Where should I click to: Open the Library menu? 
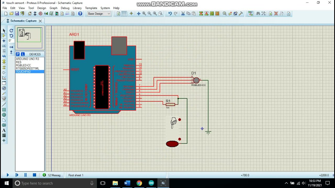point(77,8)
